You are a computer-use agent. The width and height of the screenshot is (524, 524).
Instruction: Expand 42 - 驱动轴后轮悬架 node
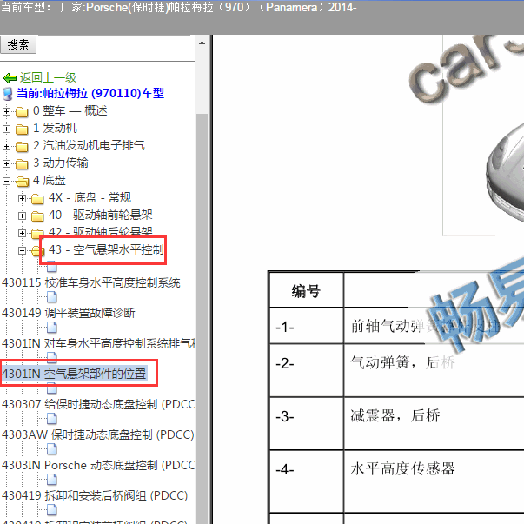(22, 233)
